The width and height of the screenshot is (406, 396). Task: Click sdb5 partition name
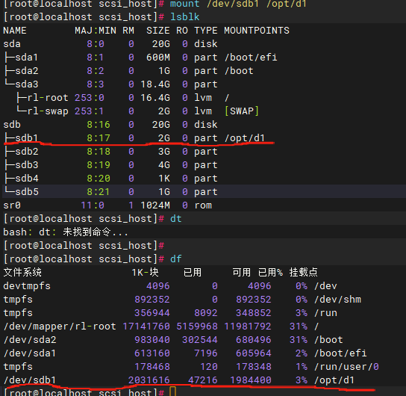(x=26, y=192)
